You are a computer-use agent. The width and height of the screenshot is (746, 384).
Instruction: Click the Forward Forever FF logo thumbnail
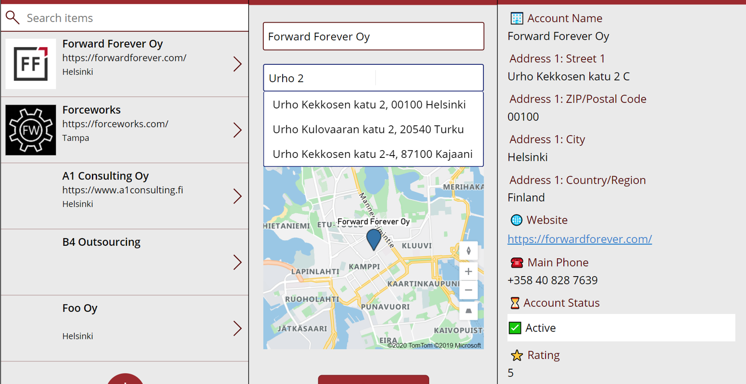[x=31, y=64]
